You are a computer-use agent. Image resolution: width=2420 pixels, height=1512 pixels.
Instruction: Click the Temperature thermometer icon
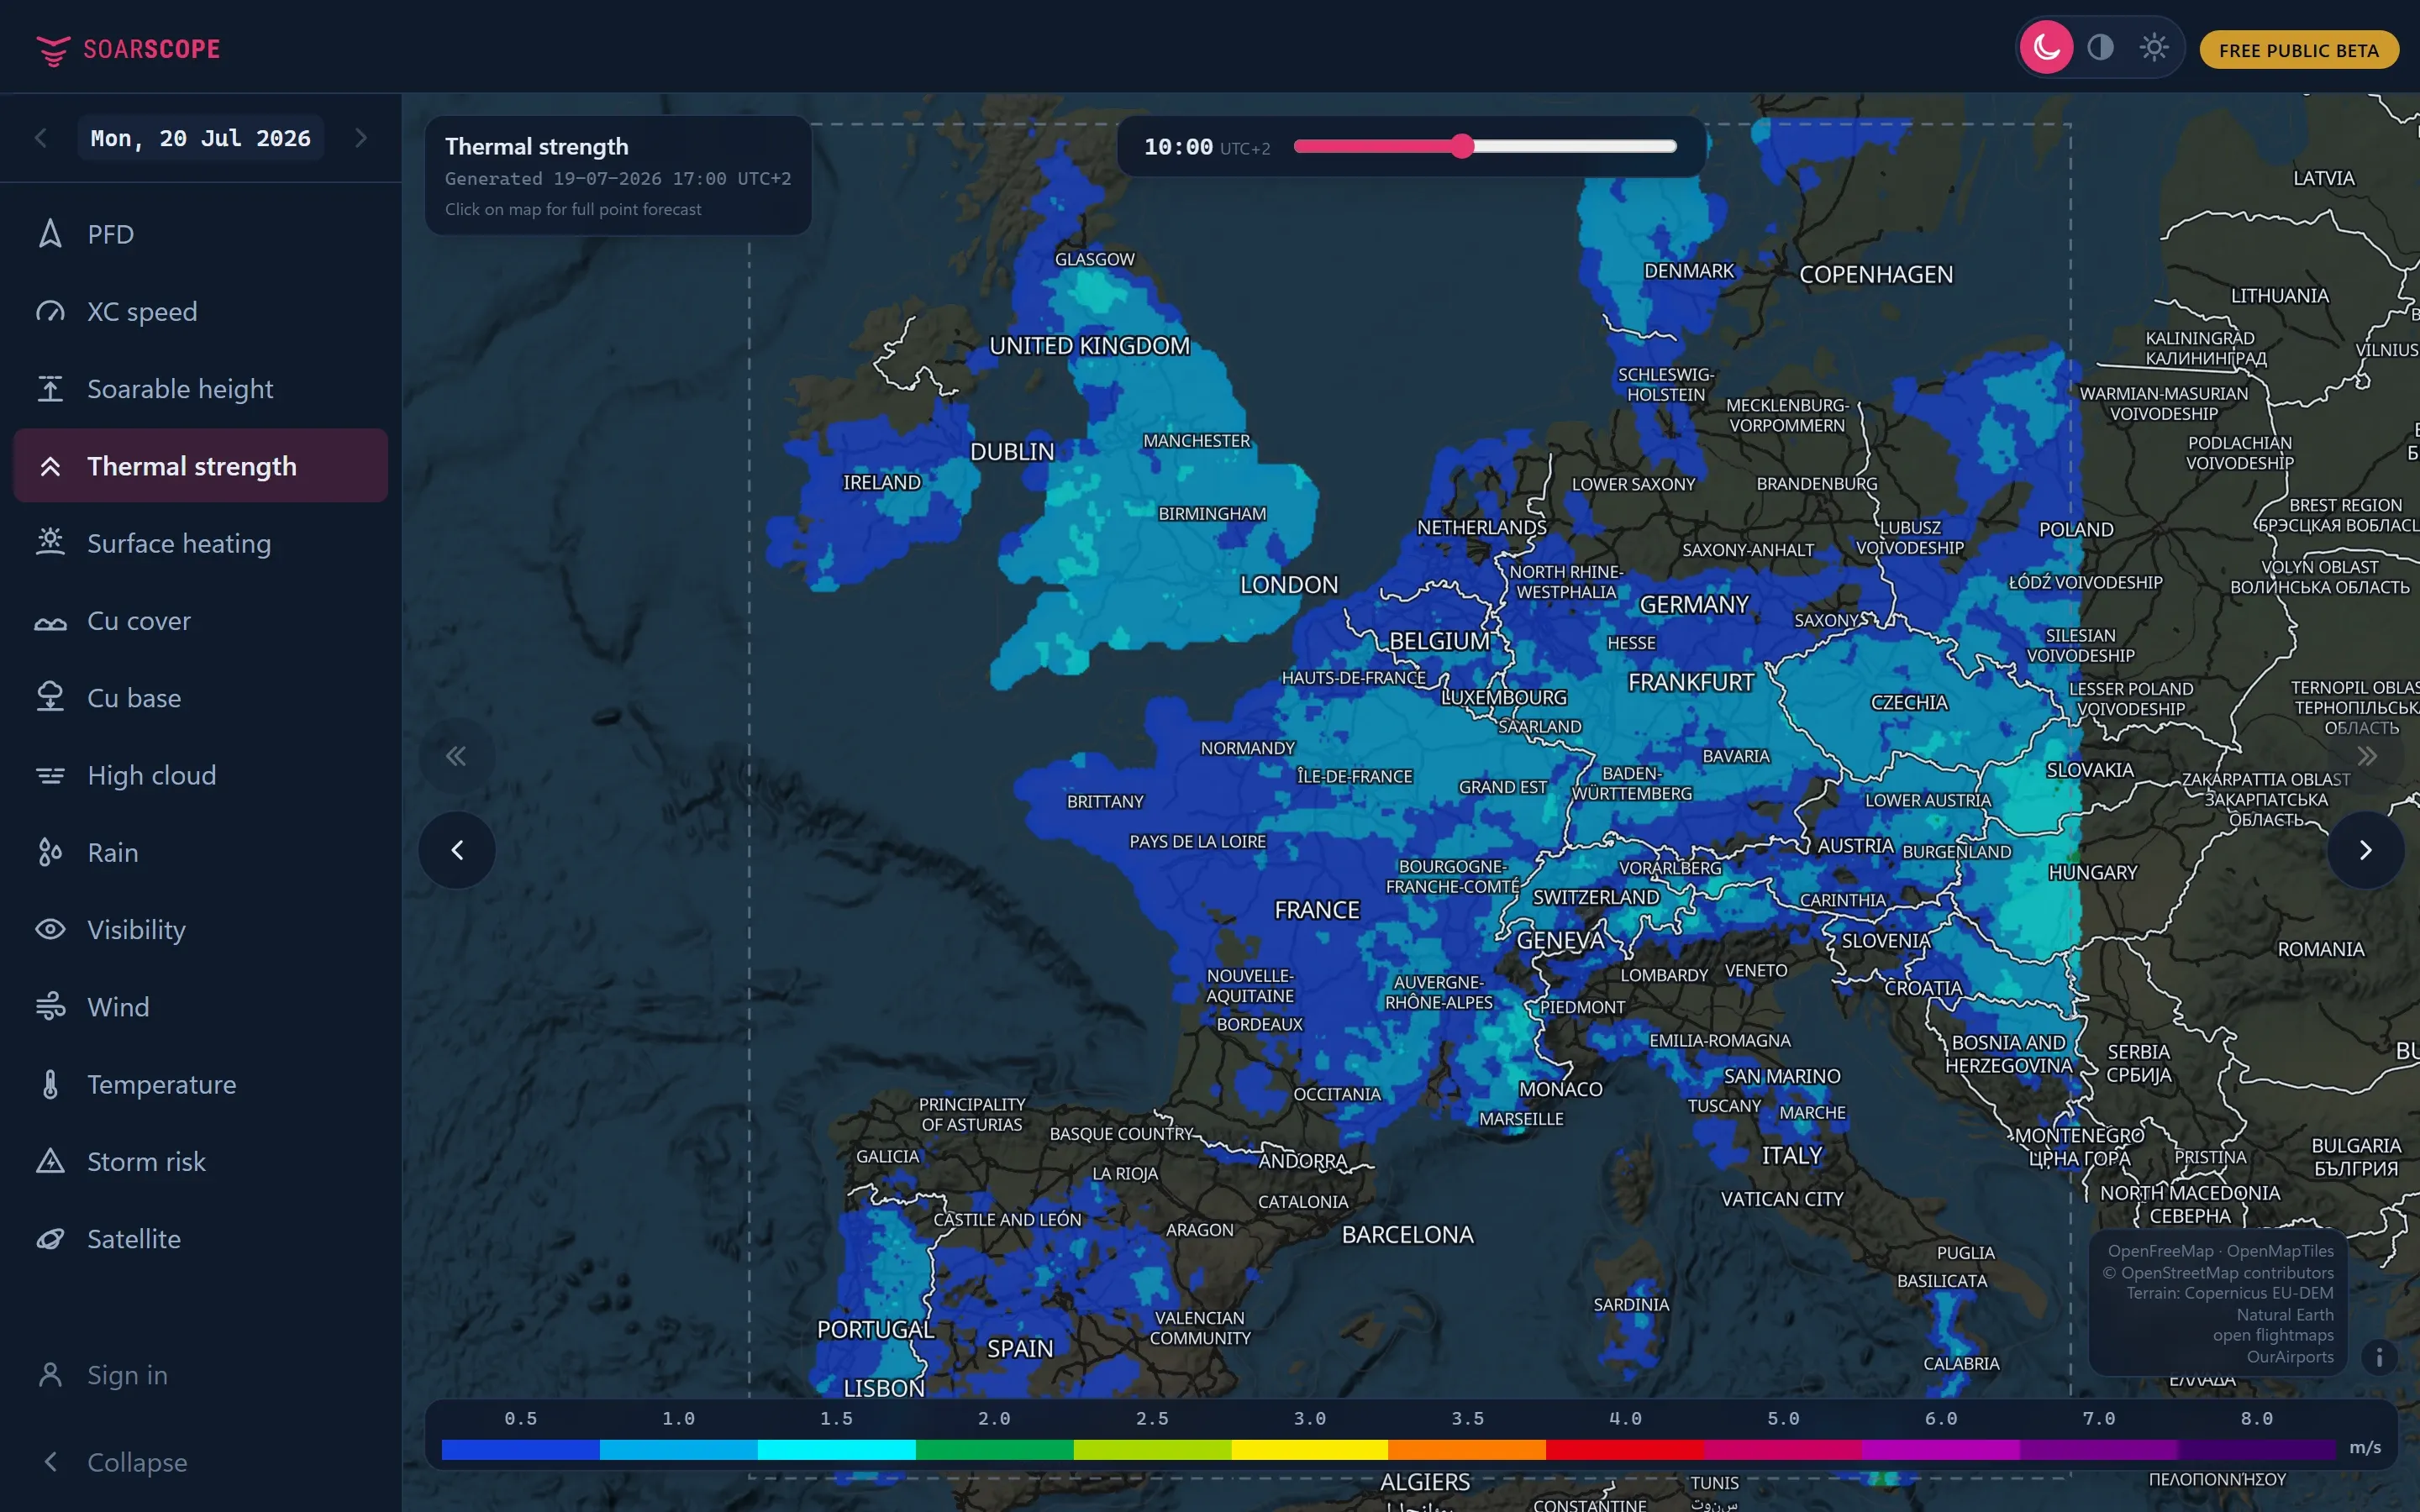click(x=50, y=1084)
